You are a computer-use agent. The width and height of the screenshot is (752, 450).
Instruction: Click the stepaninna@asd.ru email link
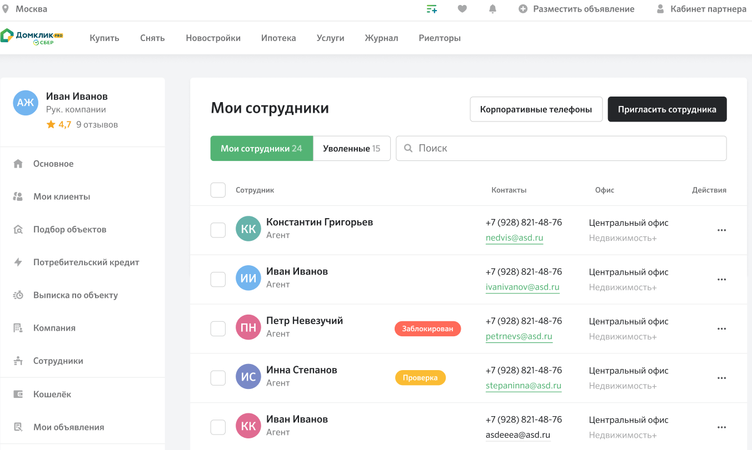[524, 386]
